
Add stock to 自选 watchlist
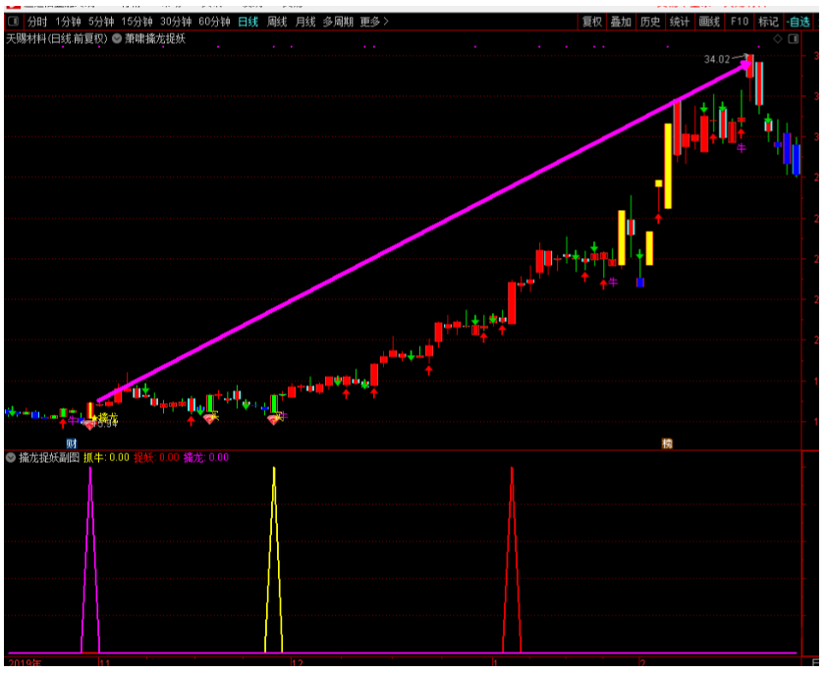(x=797, y=22)
